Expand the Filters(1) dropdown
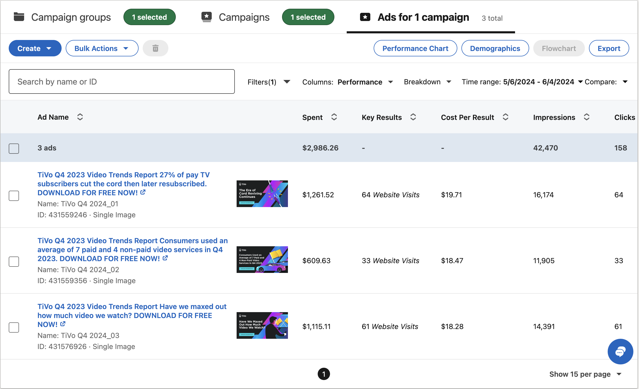This screenshot has height=389, width=639. click(x=269, y=82)
